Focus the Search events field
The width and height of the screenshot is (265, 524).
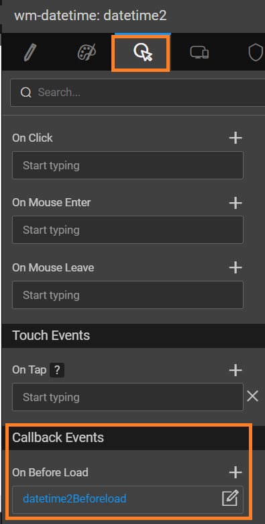point(138,93)
